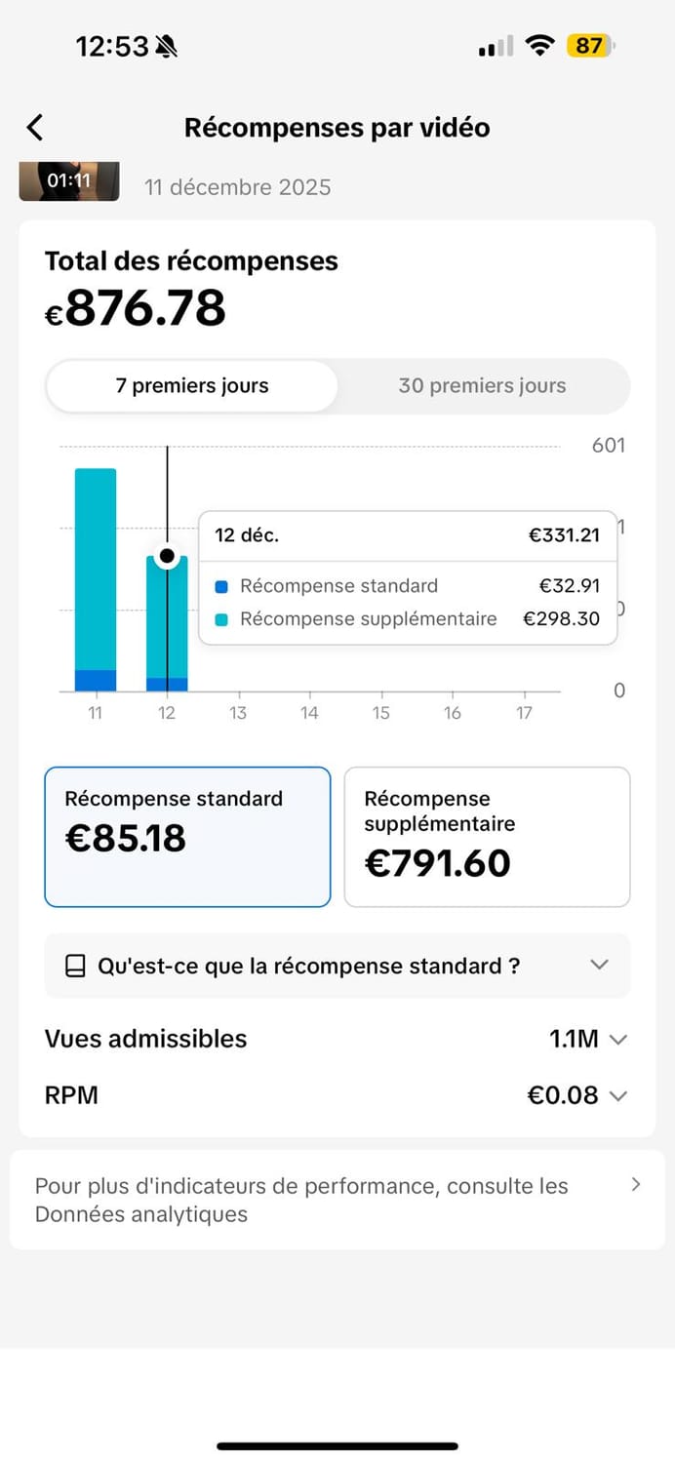675x1463 pixels.
Task: Switch to the 30 premiers jours tab
Action: [x=482, y=386]
